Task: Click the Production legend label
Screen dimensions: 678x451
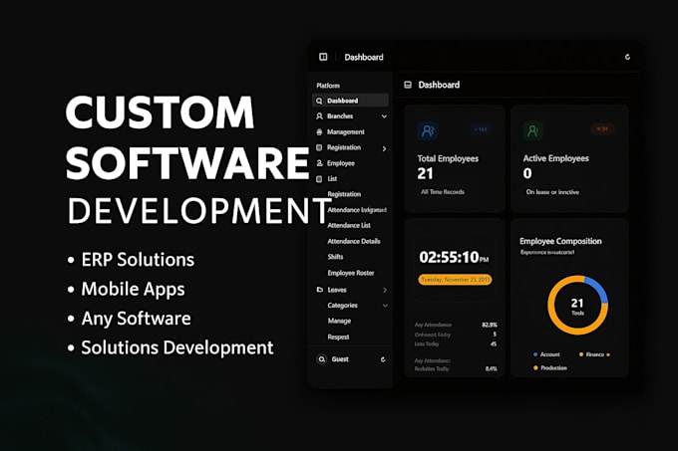Action: (x=553, y=367)
